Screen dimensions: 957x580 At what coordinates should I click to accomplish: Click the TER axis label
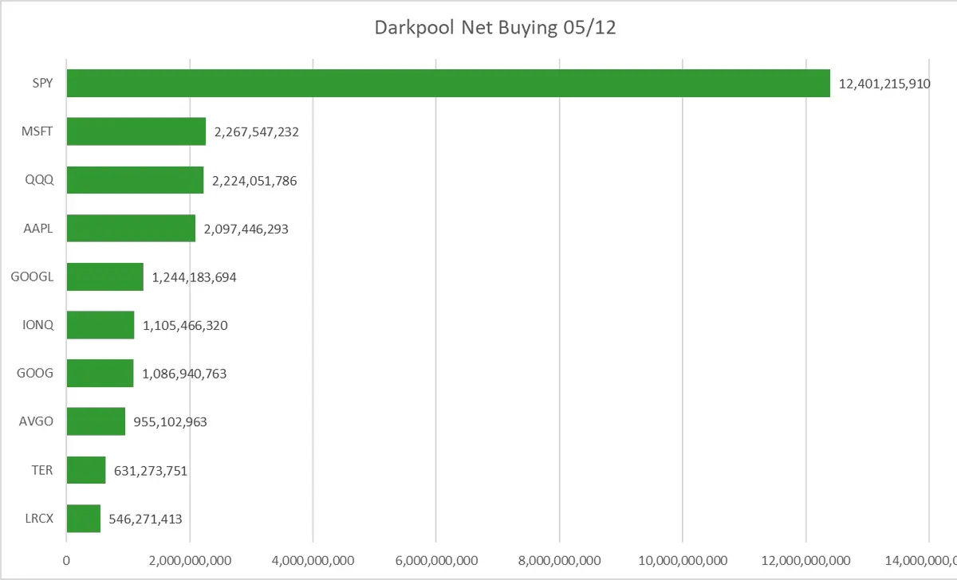tap(43, 470)
